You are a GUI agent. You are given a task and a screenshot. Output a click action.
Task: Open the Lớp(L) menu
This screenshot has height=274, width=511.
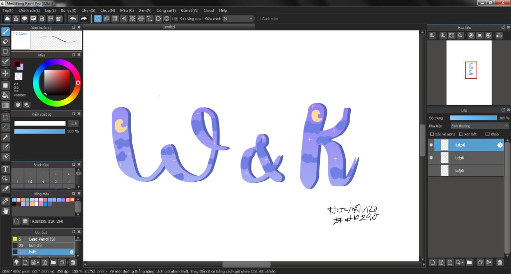(x=50, y=10)
